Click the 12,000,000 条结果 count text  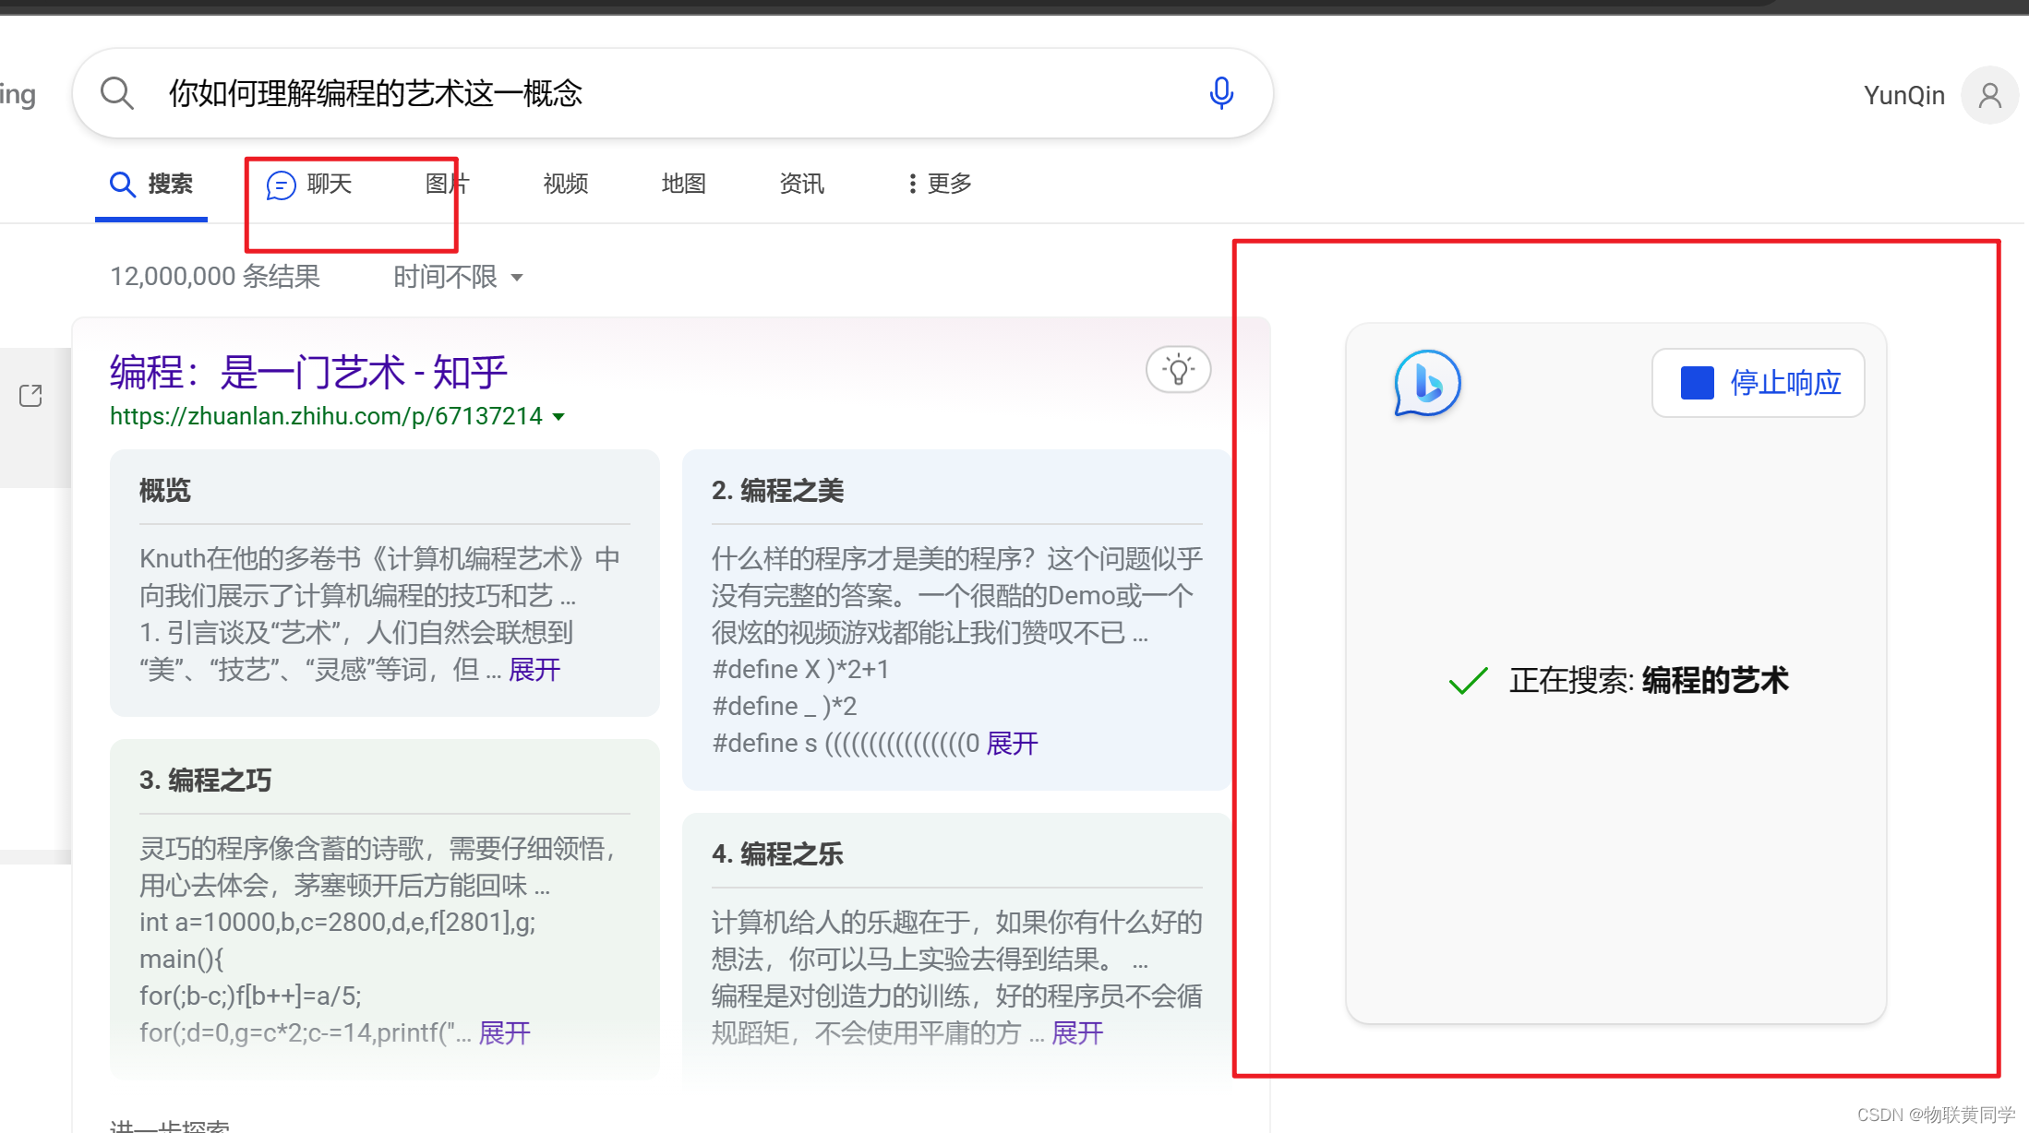pos(215,277)
